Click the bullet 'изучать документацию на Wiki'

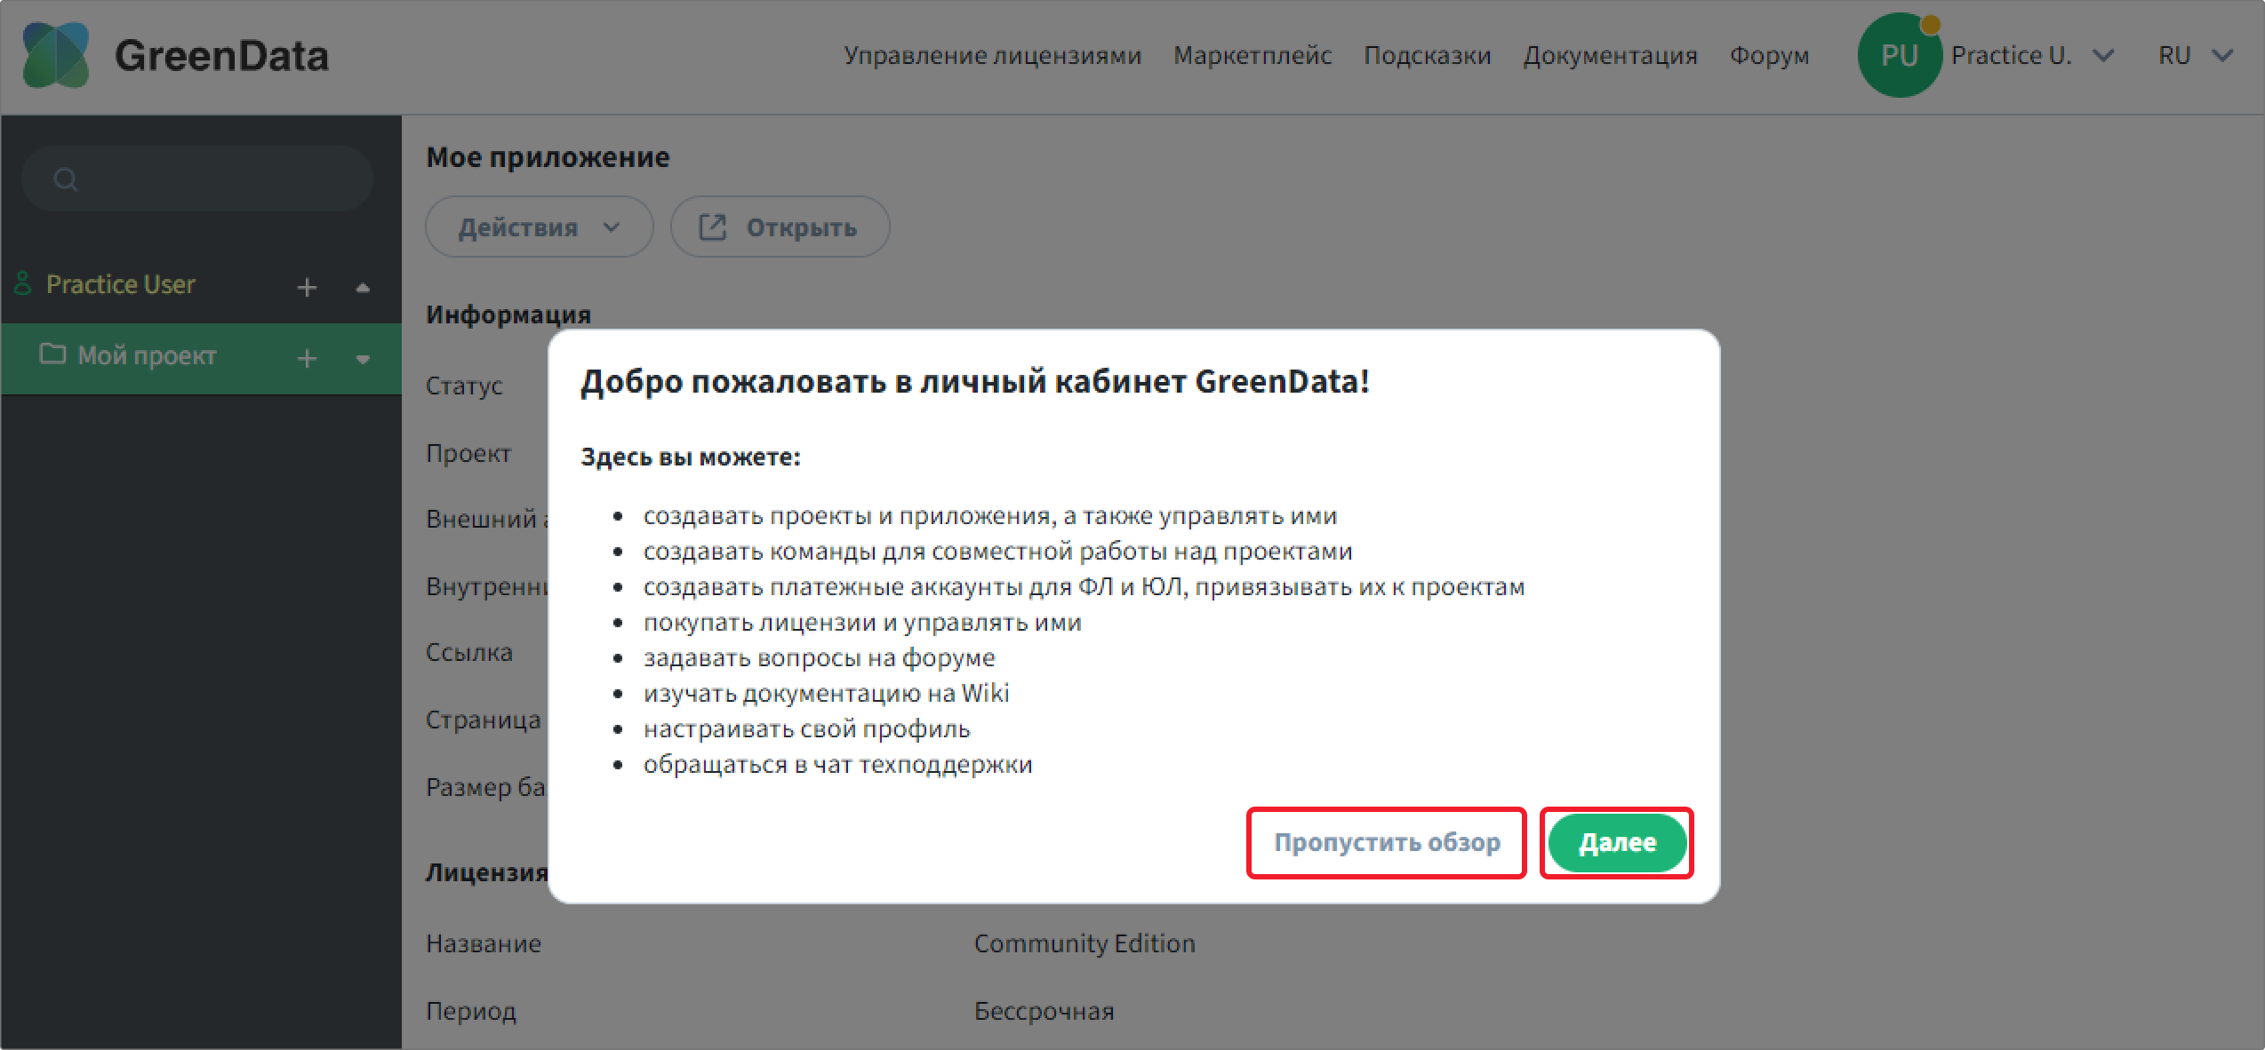[x=826, y=692]
